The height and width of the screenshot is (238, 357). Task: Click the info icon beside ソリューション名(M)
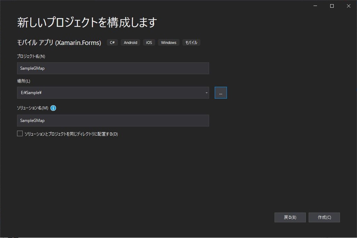[53, 108]
